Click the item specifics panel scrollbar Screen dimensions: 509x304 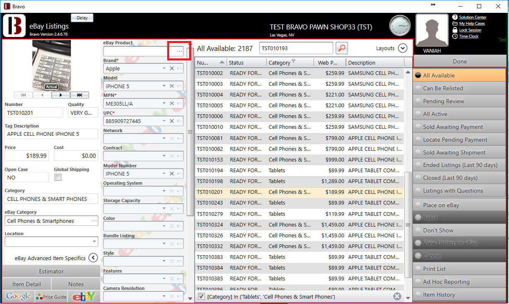tap(190, 132)
